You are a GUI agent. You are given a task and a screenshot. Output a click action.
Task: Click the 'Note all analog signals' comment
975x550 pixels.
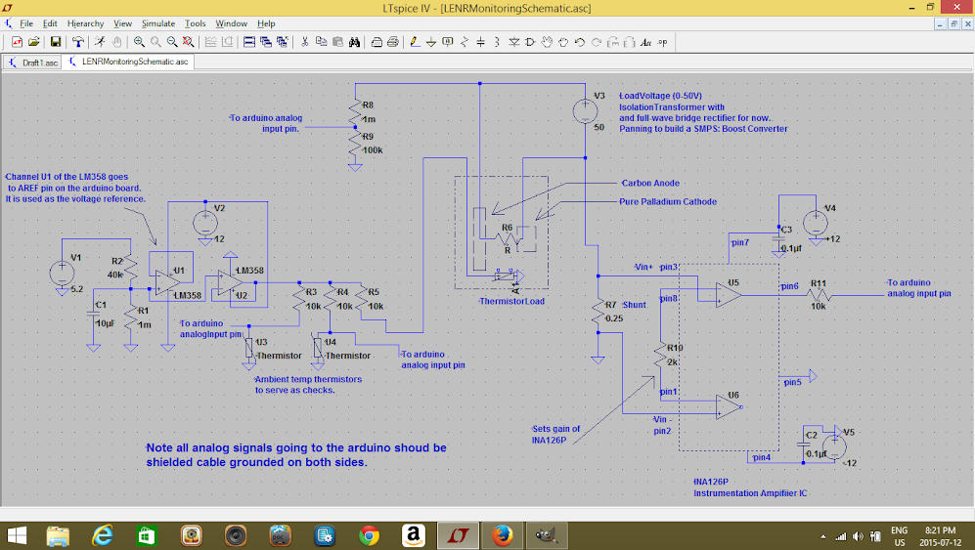[296, 455]
